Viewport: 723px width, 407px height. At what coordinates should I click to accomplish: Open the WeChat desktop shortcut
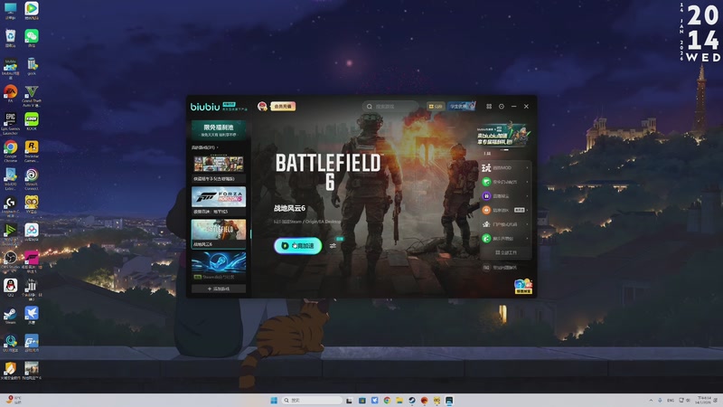32,38
